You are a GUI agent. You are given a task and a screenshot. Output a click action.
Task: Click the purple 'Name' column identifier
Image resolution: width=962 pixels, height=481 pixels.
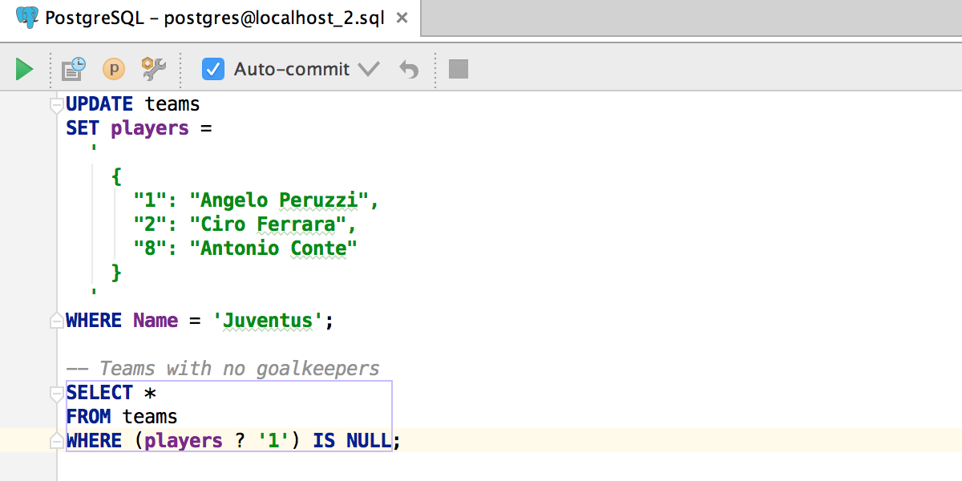click(x=156, y=321)
